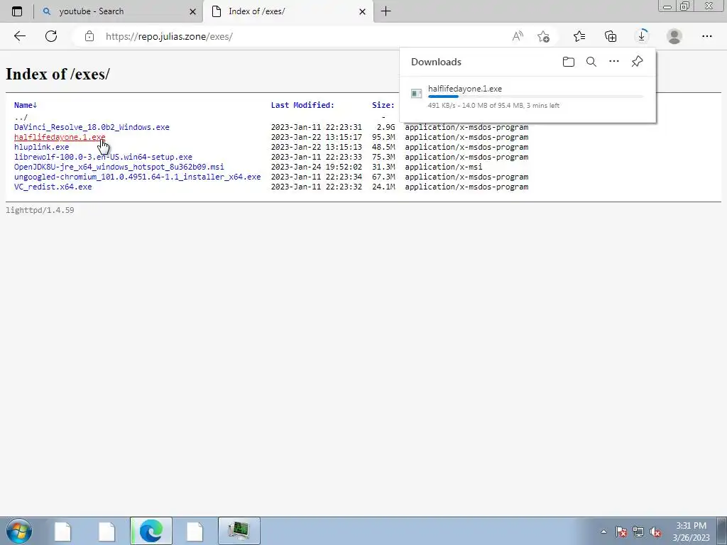Sort listing by Name column
The image size is (727, 545).
pos(26,105)
